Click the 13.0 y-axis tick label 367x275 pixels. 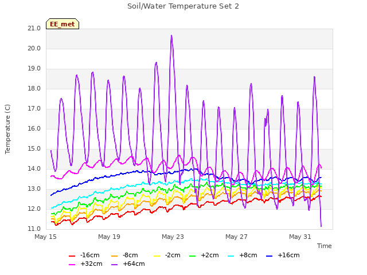[34, 189]
